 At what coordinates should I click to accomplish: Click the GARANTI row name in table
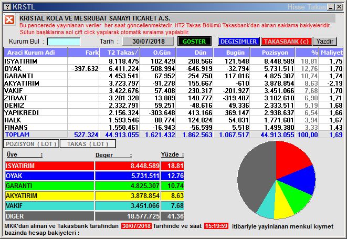pos(18,76)
